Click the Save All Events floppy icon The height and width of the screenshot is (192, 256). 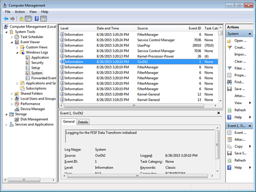coord(229,89)
